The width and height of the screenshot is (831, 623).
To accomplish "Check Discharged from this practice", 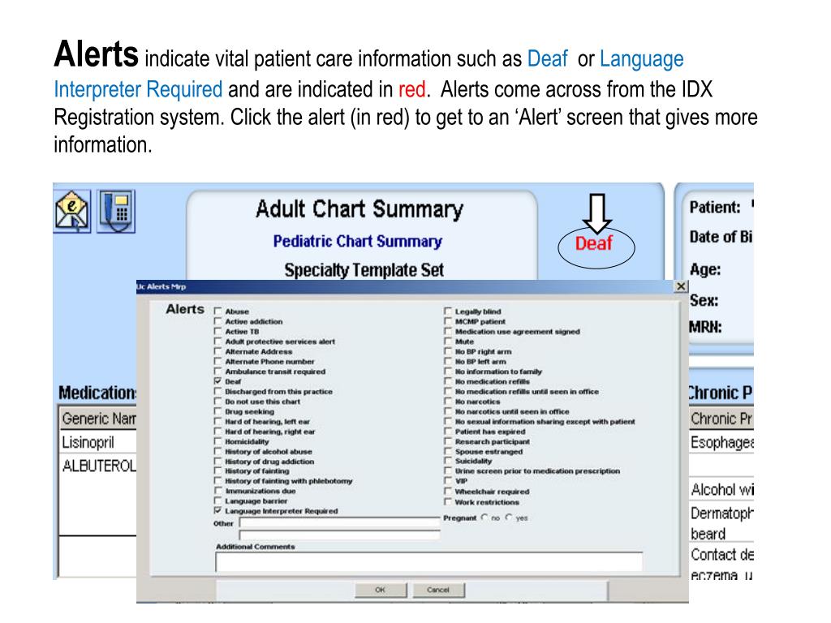I will (217, 391).
